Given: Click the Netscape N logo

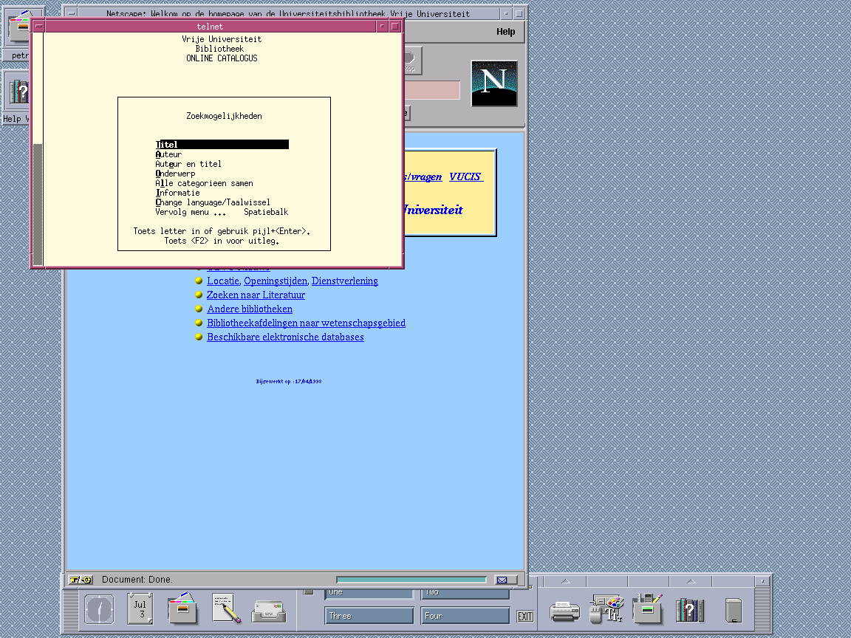Looking at the screenshot, I should coord(494,83).
